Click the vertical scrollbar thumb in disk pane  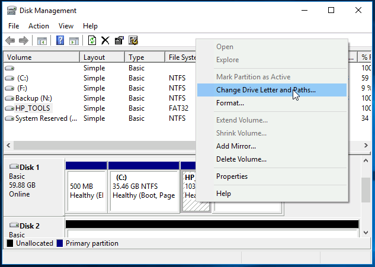pos(366,190)
